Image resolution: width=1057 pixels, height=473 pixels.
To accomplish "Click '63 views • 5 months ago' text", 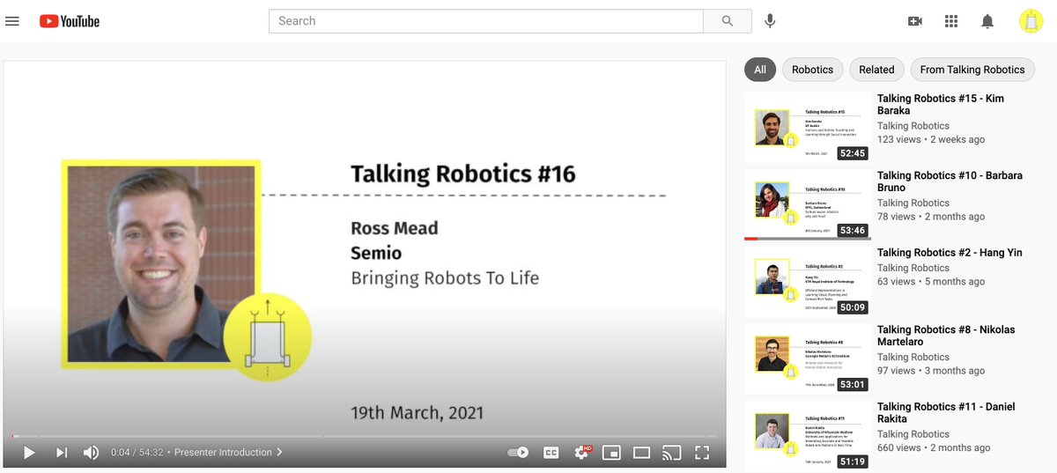I will tap(931, 282).
